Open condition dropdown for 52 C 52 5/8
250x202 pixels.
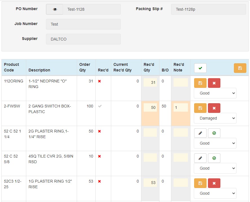point(215,168)
